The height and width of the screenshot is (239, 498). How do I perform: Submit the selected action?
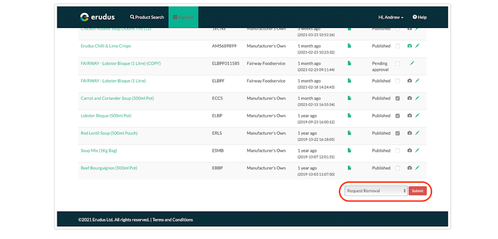(417, 191)
